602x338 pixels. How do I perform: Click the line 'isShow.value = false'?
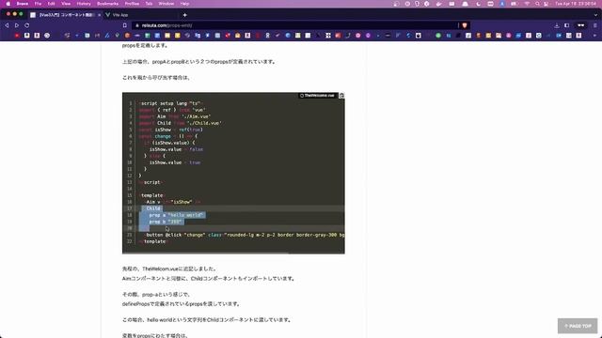[x=176, y=149]
